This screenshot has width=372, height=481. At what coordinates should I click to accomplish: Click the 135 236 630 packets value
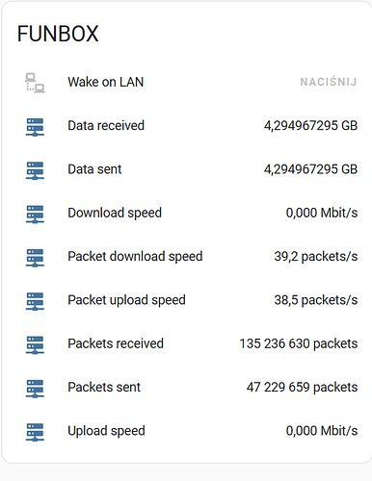299,343
